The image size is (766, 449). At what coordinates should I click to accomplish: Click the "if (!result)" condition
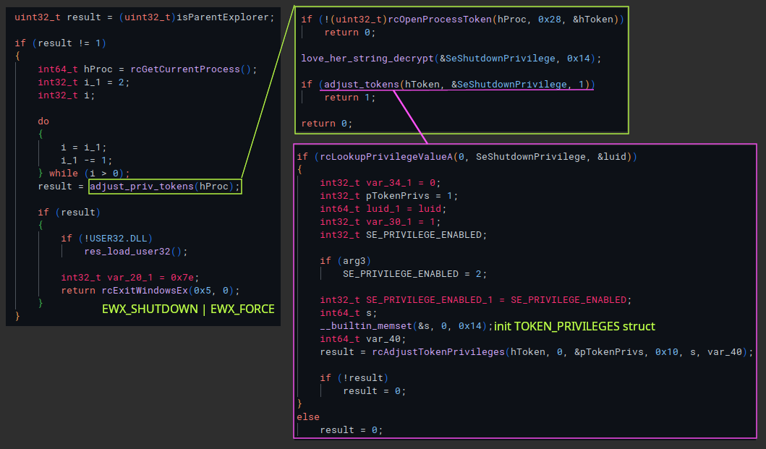pos(354,377)
